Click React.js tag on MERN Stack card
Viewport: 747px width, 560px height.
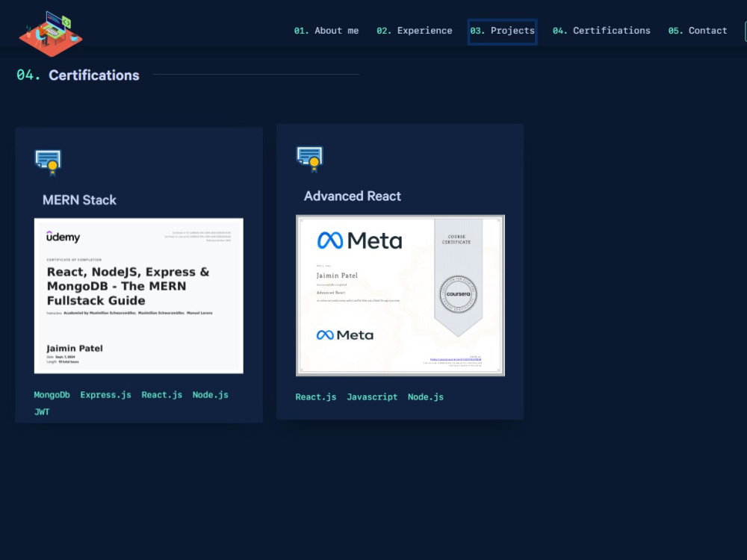coord(162,395)
